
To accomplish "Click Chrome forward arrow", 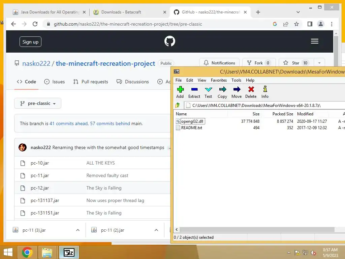I will pyautogui.click(x=24, y=24).
